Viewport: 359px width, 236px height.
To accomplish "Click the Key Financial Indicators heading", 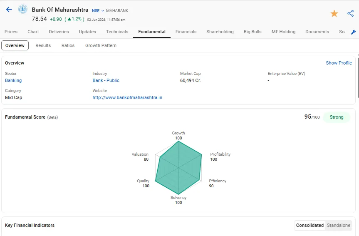I will coord(30,225).
